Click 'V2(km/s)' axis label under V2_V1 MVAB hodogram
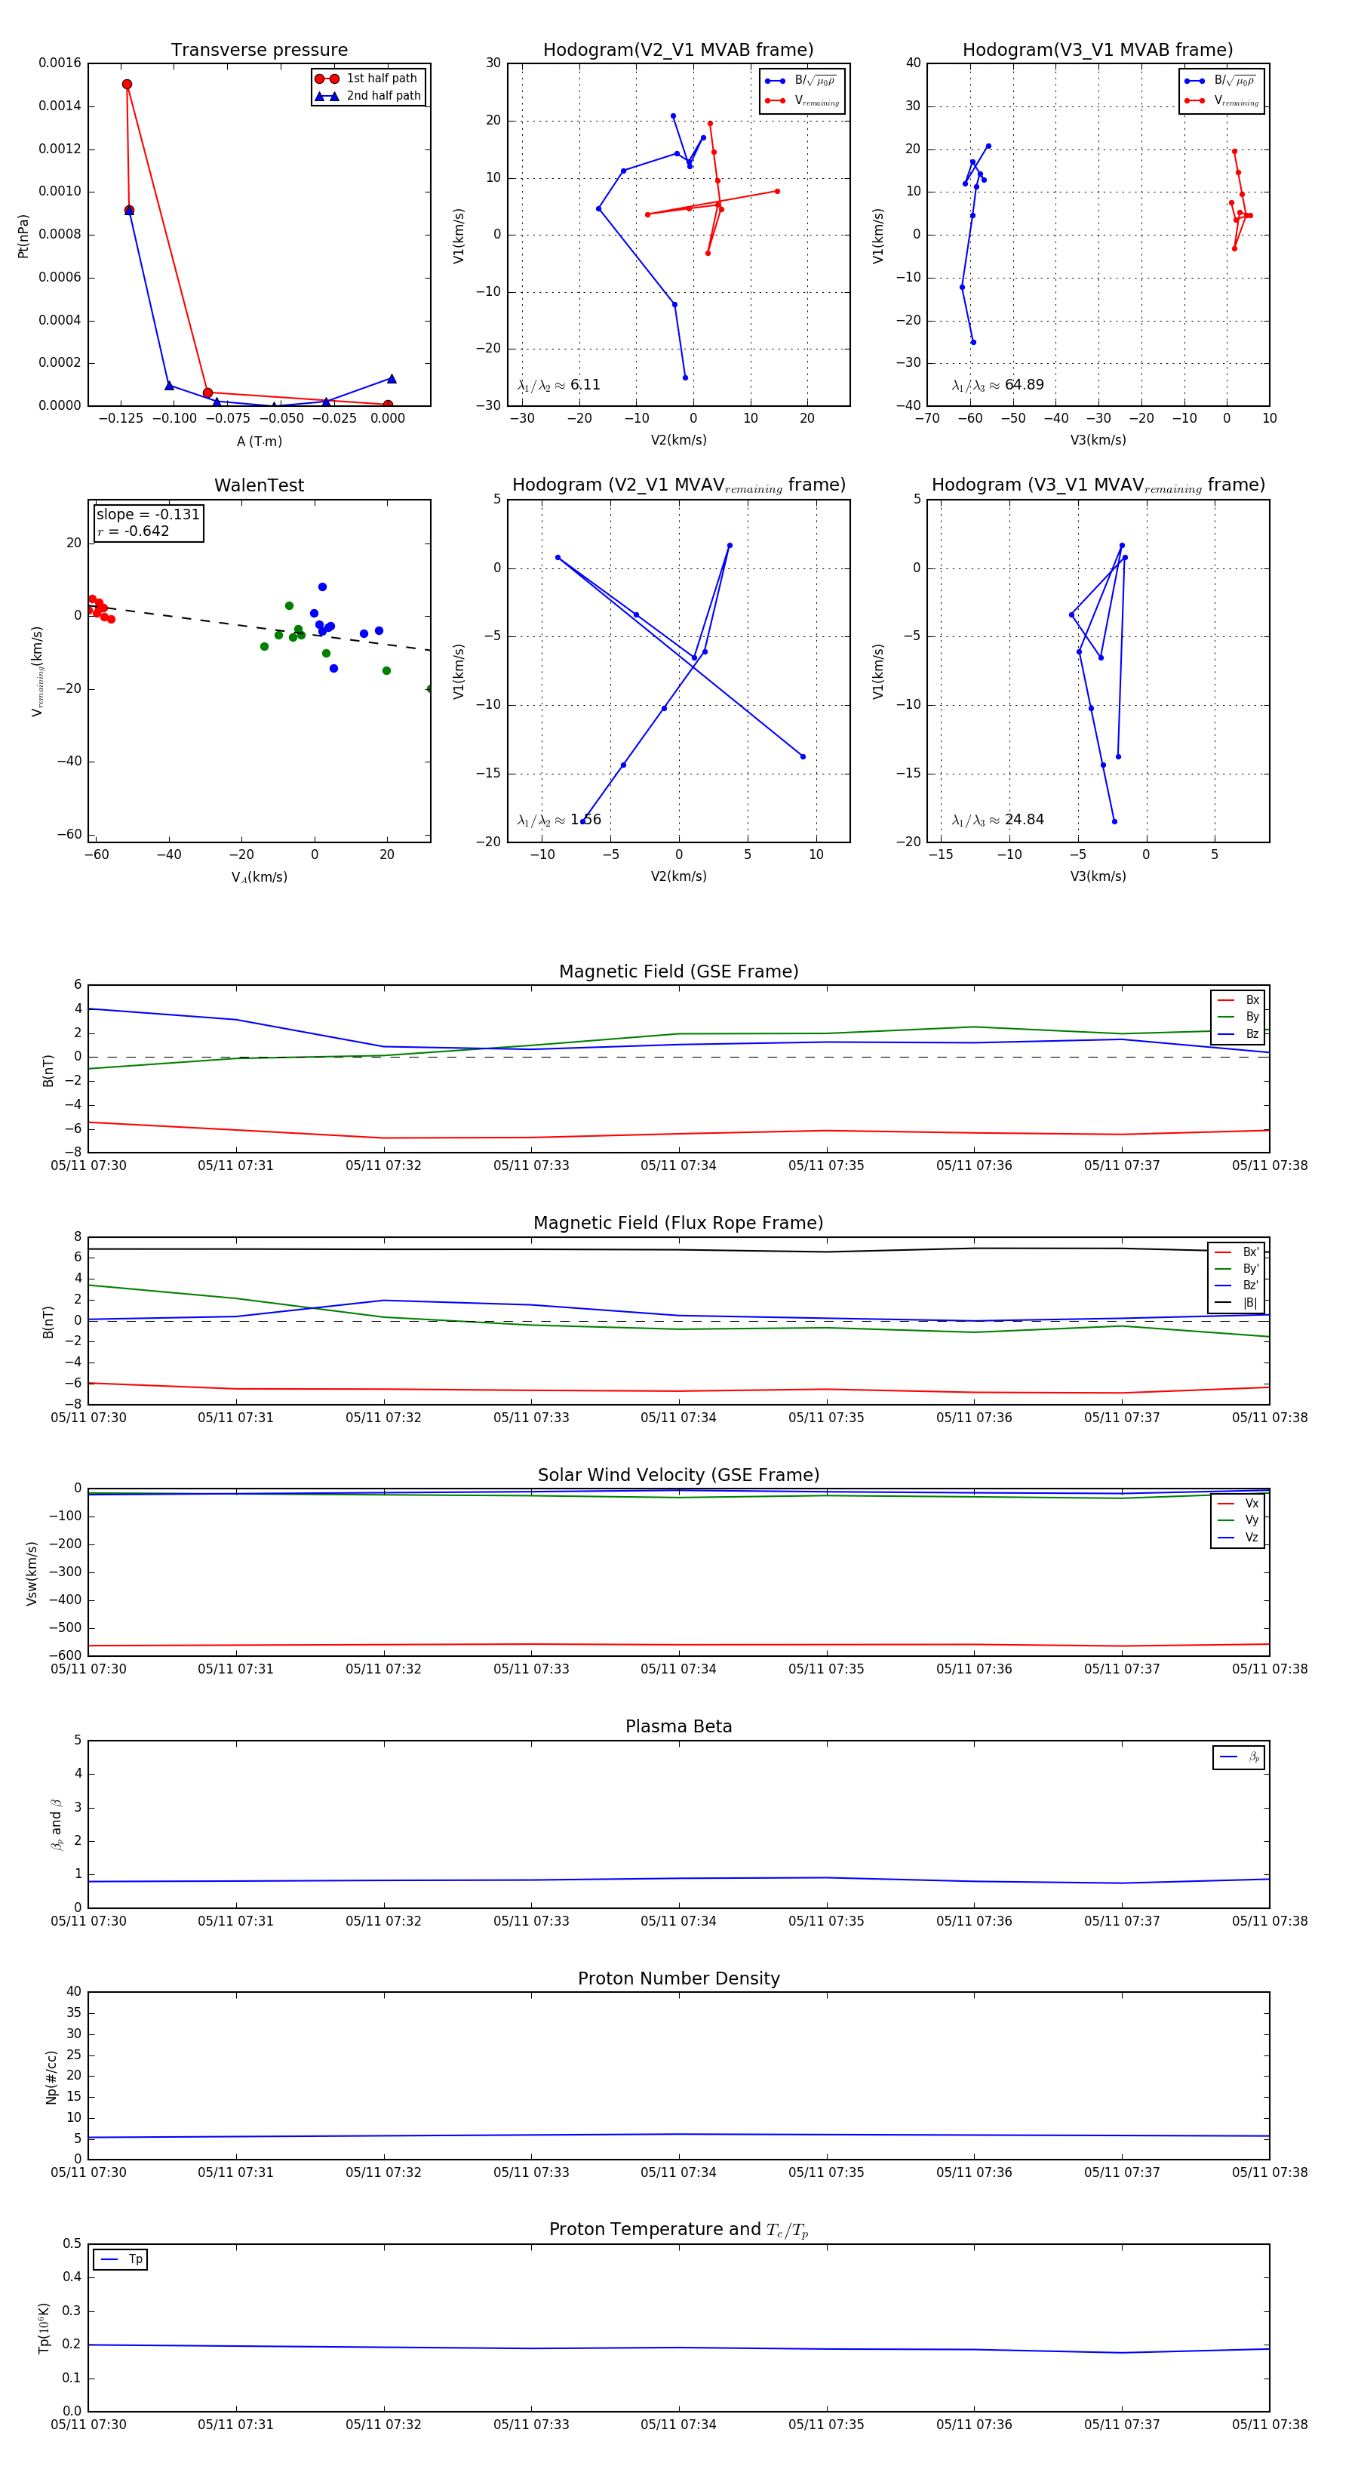This screenshot has height=2491, width=1358. point(678,440)
